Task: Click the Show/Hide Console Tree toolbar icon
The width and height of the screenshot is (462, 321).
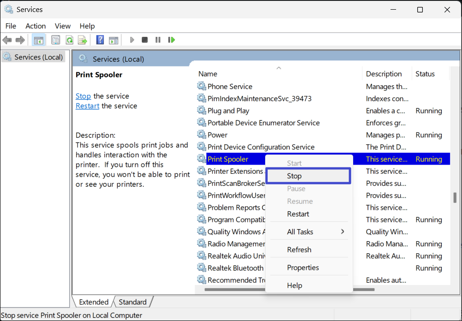Action: pos(38,40)
